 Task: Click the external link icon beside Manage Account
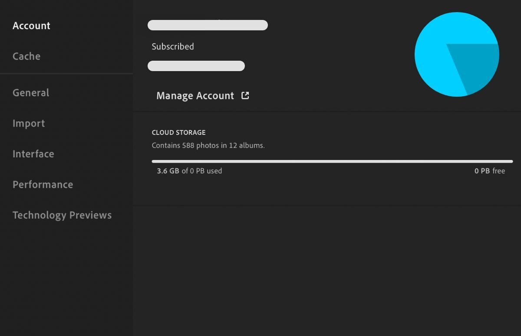coord(245,95)
